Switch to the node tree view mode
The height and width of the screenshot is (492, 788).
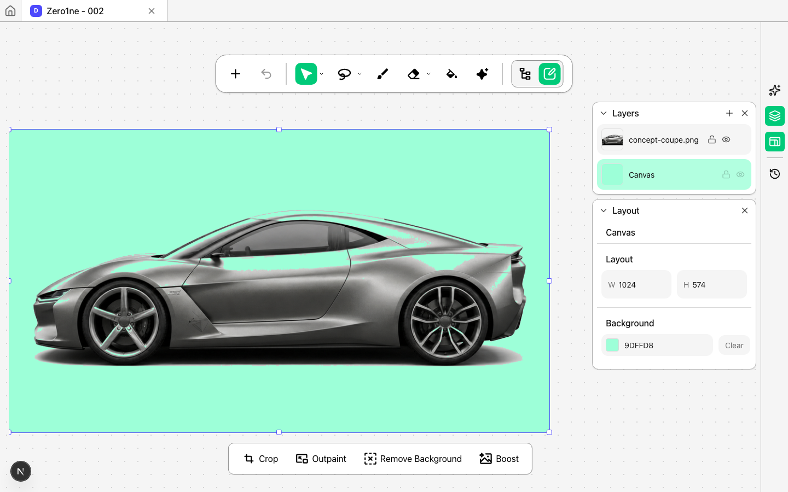click(525, 74)
